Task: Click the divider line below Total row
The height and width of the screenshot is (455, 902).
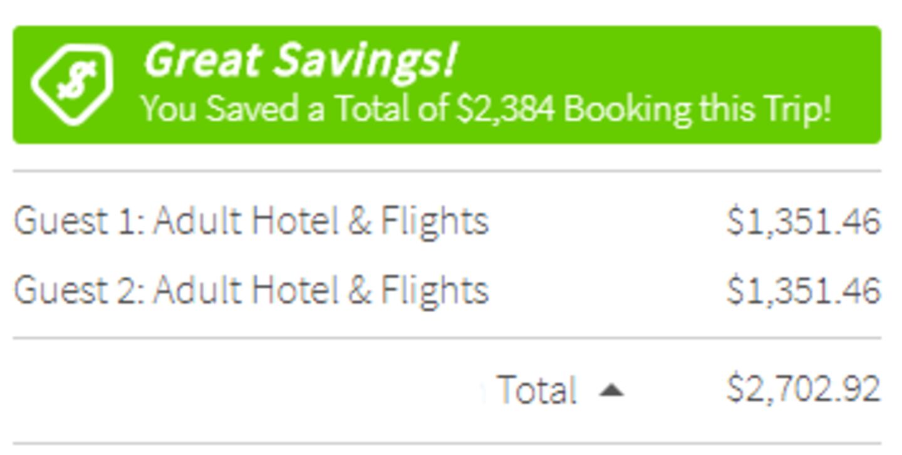Action: pos(447,444)
